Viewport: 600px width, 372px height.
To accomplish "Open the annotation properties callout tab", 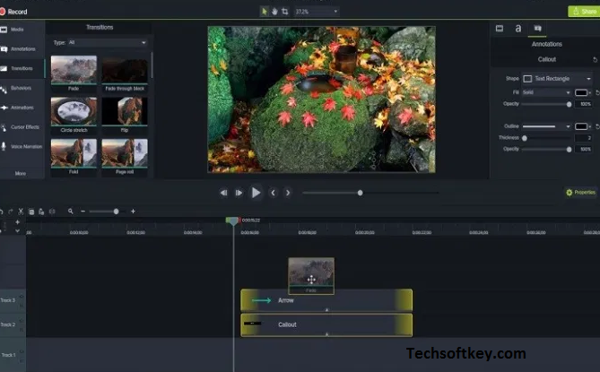I will point(537,29).
